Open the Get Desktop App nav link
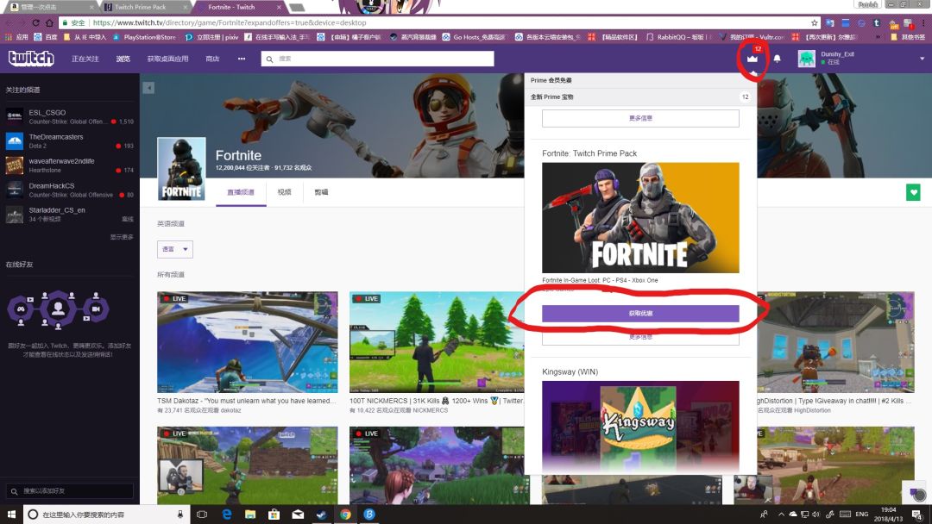This screenshot has height=524, width=932. pyautogui.click(x=167, y=59)
